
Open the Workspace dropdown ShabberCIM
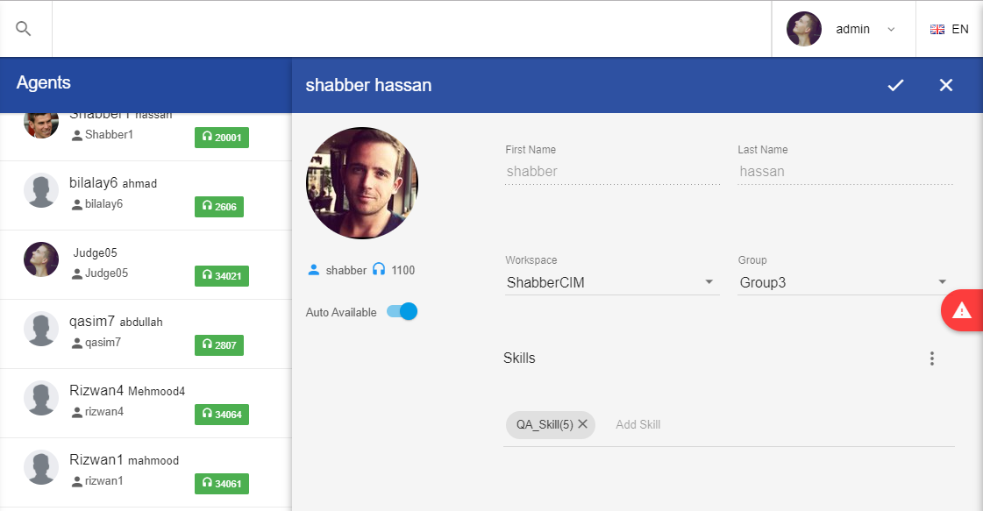(611, 282)
